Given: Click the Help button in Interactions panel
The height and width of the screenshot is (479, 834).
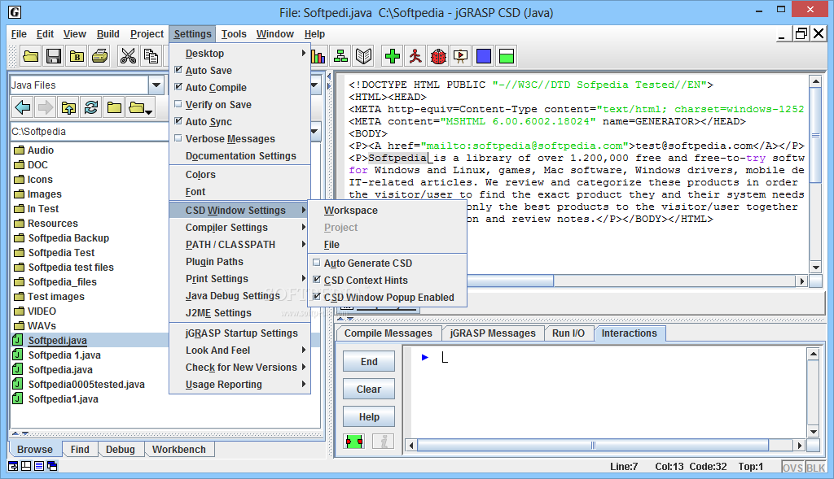Looking at the screenshot, I should (x=369, y=417).
